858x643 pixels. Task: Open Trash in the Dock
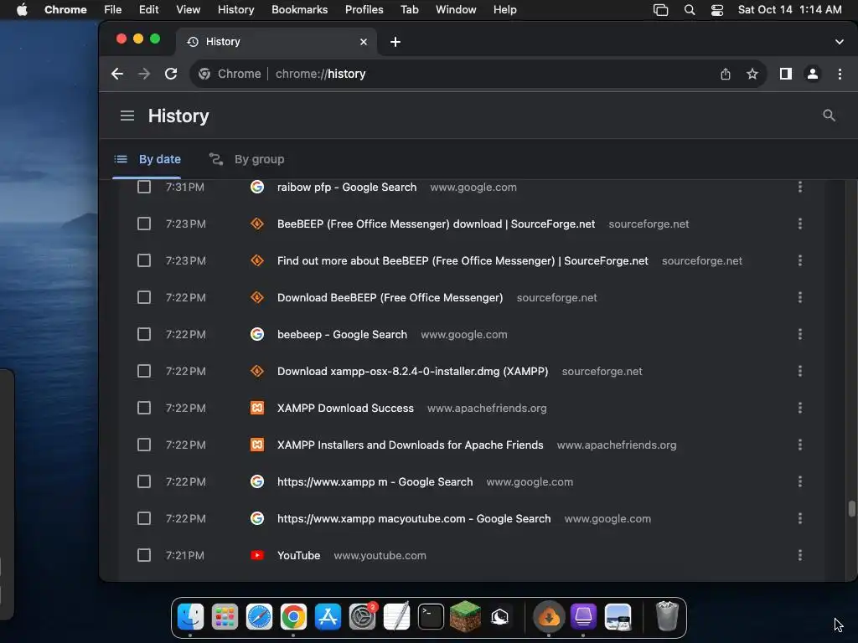pos(666,616)
